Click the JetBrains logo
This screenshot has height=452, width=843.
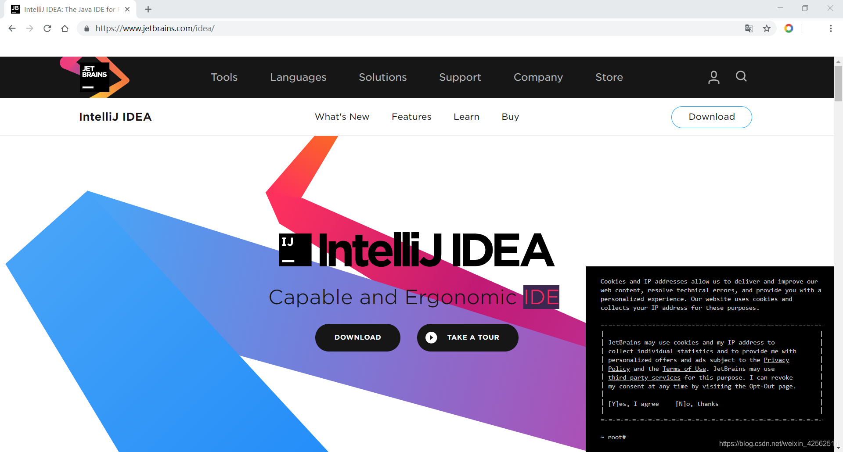(x=95, y=77)
